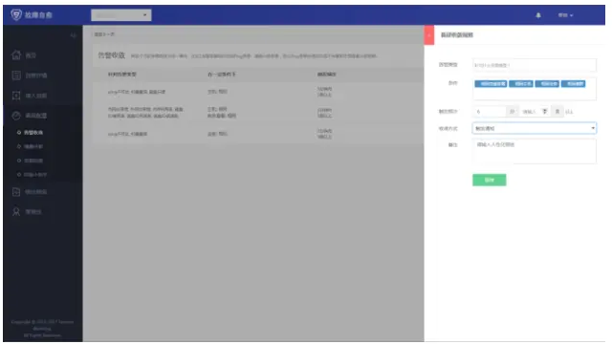This screenshot has width=612, height=344.
Task: Click the home icon in sidebar
Action: [x=16, y=55]
